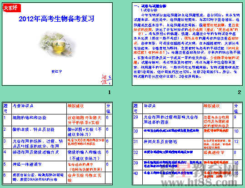Screen dimensions: 245x188
Task: Click the header 考查知识点 in the left table
Action: [x=23, y=106]
